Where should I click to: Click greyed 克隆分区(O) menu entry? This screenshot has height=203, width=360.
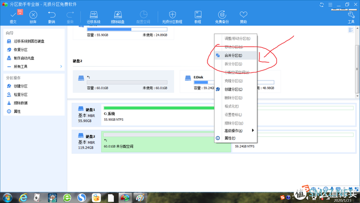(x=236, y=81)
